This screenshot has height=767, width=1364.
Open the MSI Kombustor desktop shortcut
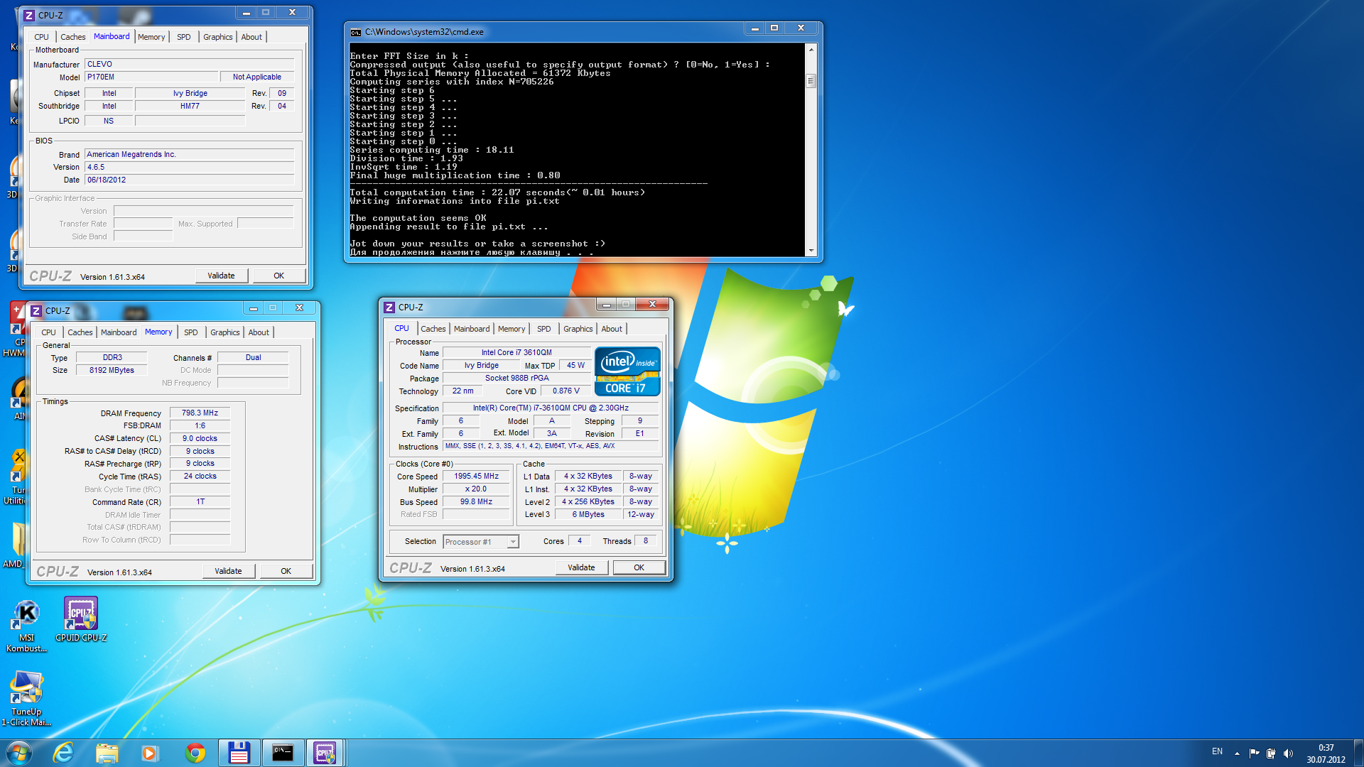pos(26,625)
